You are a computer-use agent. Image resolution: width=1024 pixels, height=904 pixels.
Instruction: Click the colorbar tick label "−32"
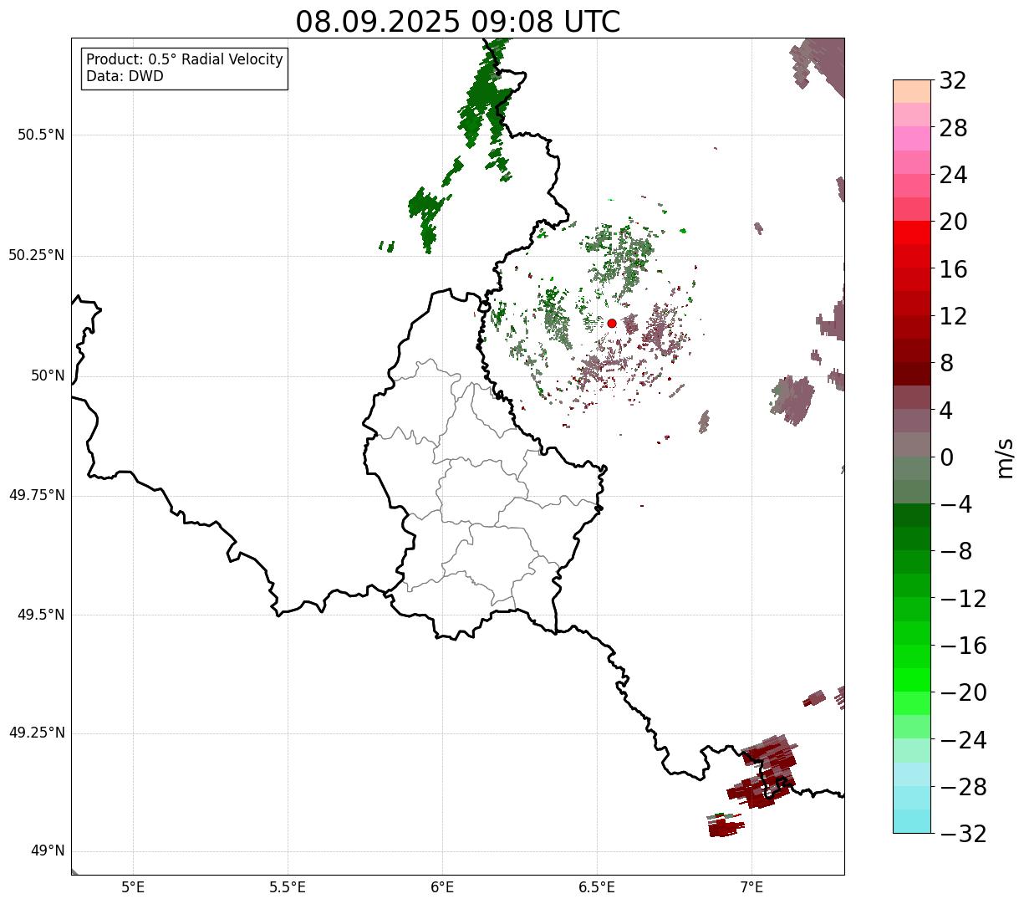coord(963,834)
